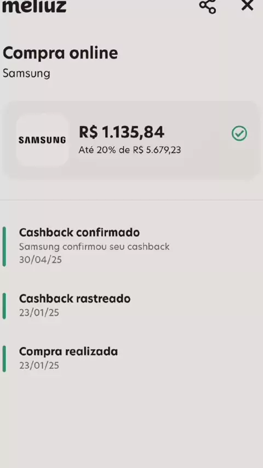Close the purchase details screen
The width and height of the screenshot is (263, 468).
coord(247,5)
